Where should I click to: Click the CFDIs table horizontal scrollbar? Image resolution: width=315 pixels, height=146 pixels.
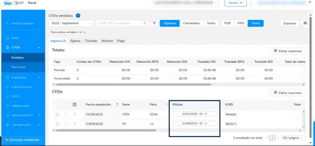pyautogui.click(x=106, y=130)
